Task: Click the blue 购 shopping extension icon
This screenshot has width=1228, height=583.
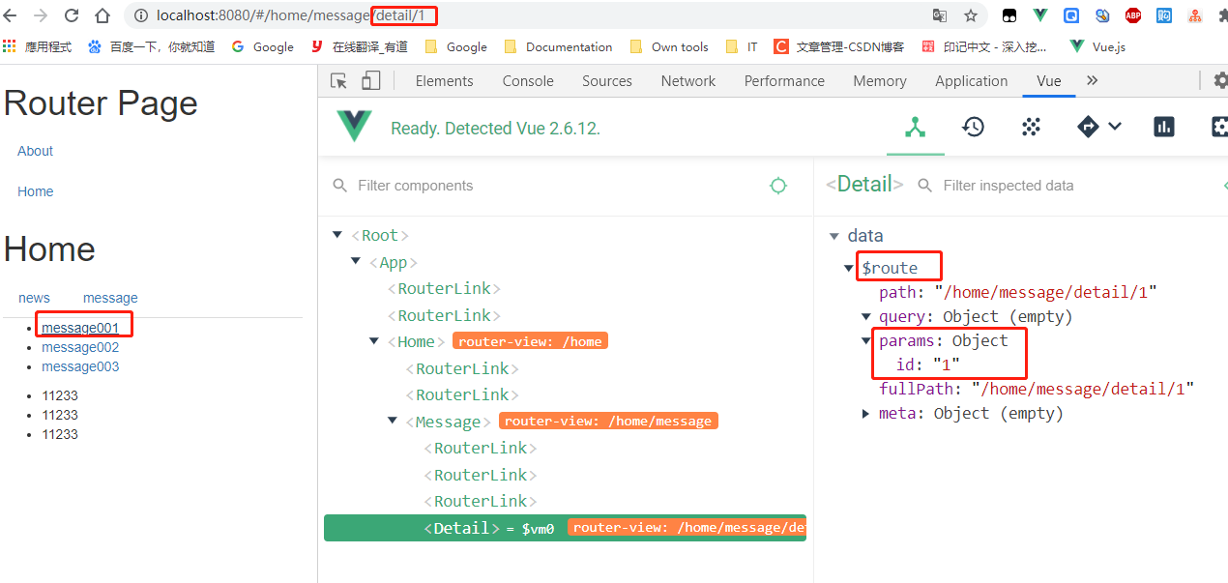Action: 1164,15
